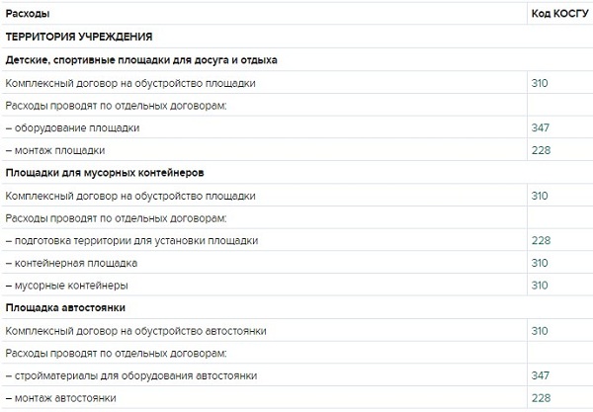Click the "Код КОСГУ" column header
The width and height of the screenshot is (593, 412).
560,15
